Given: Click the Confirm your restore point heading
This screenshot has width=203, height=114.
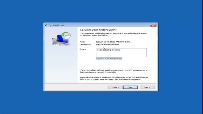Looking at the screenshot, I should [98, 30].
